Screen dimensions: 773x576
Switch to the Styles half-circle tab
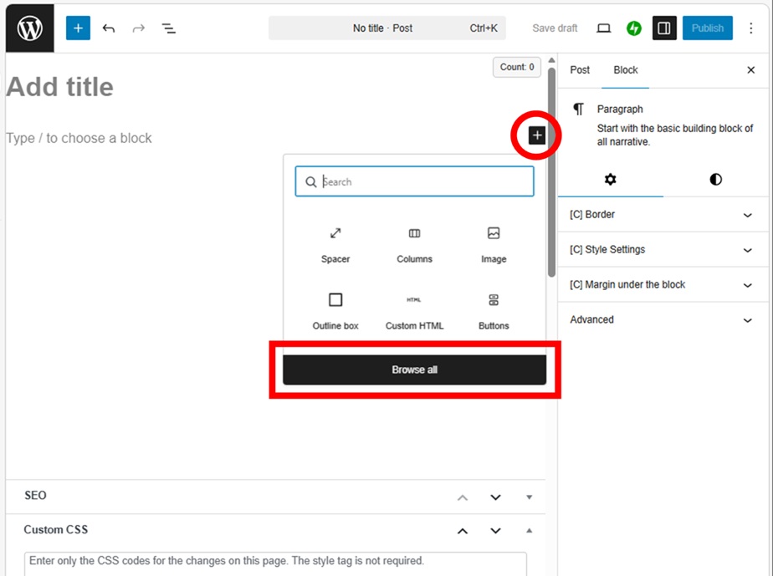click(715, 180)
